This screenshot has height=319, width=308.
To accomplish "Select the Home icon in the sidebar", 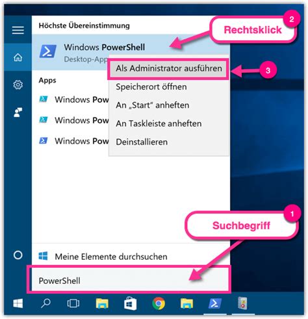I will coord(18,57).
